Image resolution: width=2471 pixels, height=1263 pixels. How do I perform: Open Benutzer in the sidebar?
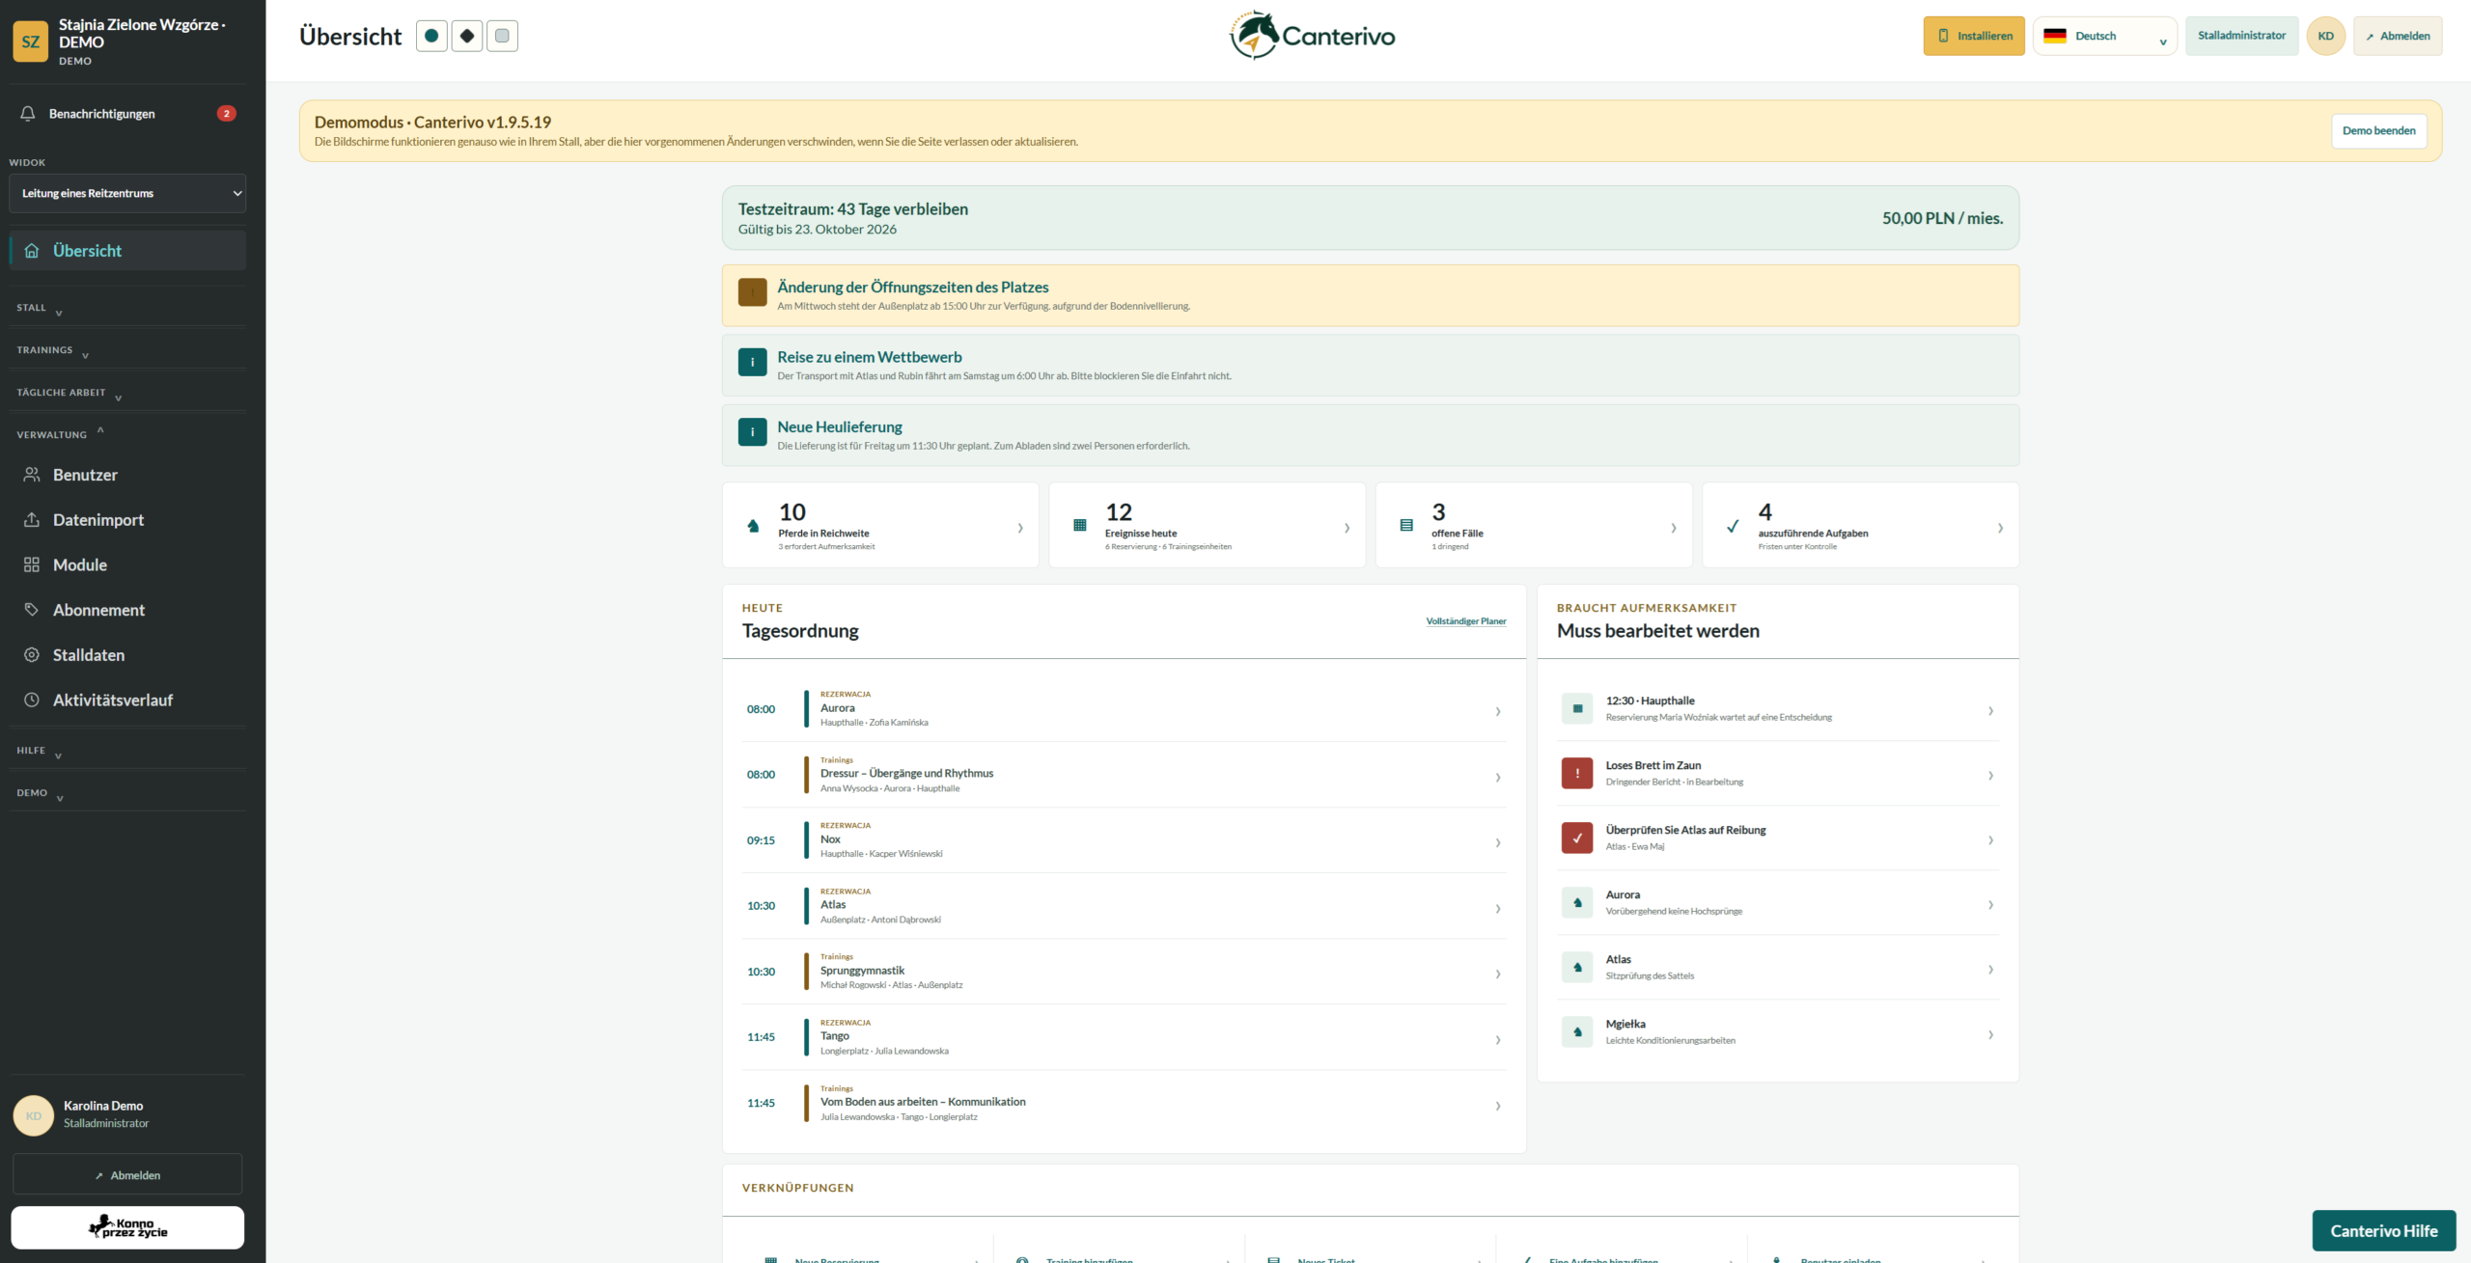pos(127,475)
